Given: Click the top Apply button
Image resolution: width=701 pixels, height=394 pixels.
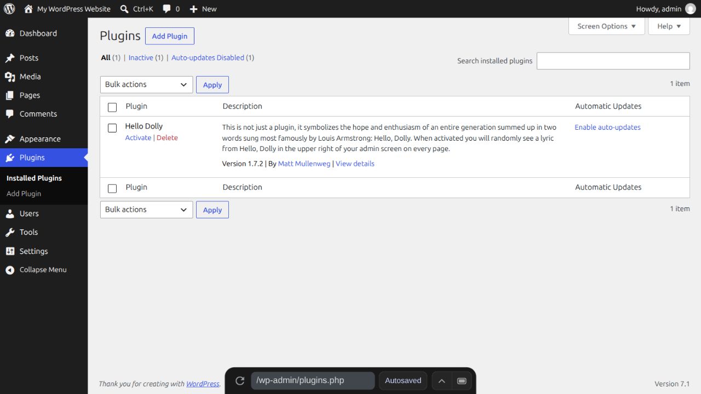Looking at the screenshot, I should 212,85.
